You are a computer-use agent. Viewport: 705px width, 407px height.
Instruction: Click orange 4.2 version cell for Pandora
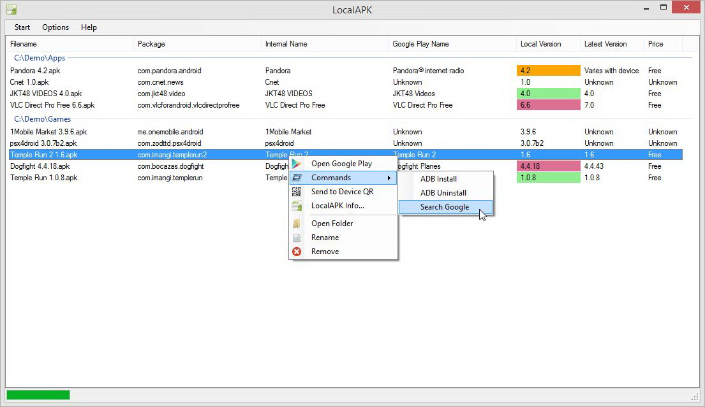(x=548, y=71)
